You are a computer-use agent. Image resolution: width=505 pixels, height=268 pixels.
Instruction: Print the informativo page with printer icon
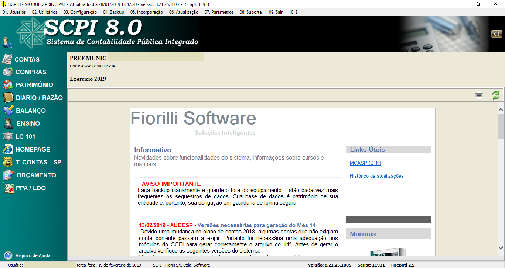click(x=479, y=95)
